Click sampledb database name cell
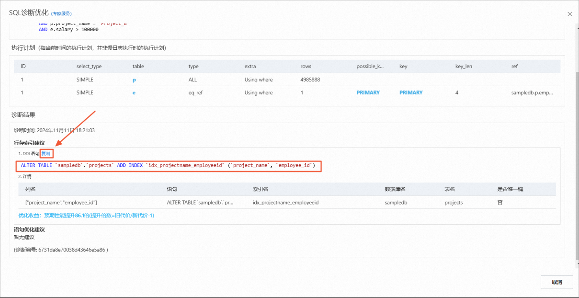Viewport: 579px width, 298px height. click(x=396, y=202)
